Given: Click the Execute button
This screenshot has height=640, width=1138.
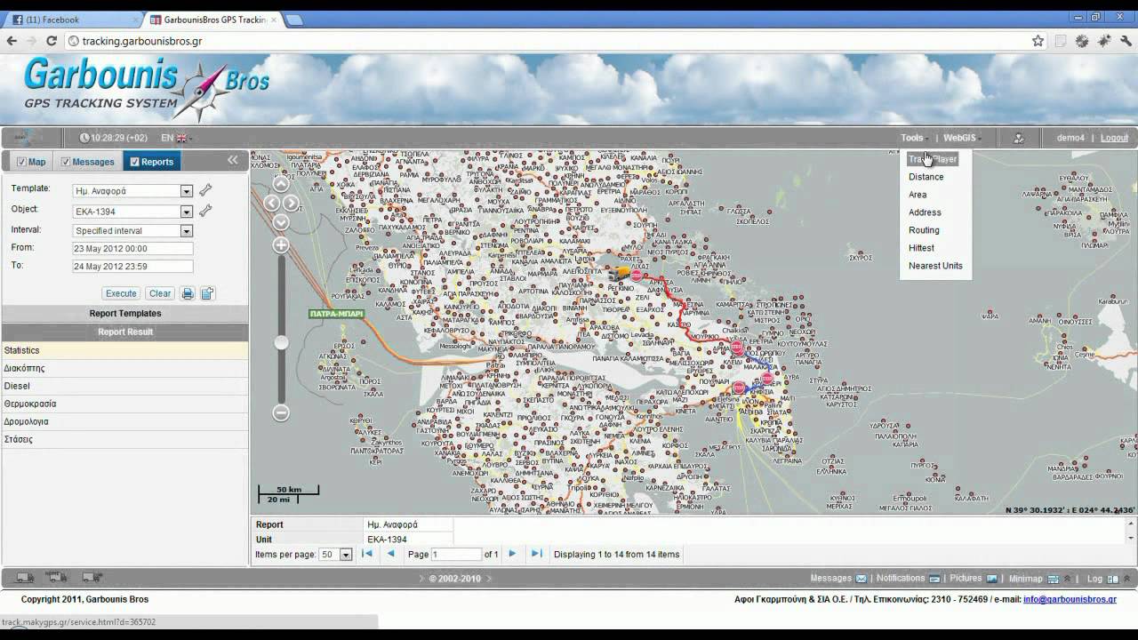Looking at the screenshot, I should pos(121,293).
